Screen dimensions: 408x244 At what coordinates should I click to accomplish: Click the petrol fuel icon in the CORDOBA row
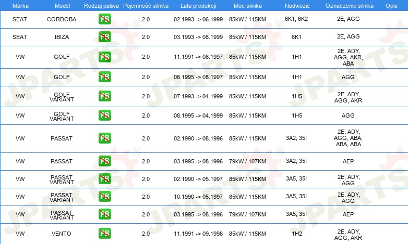pyautogui.click(x=104, y=19)
